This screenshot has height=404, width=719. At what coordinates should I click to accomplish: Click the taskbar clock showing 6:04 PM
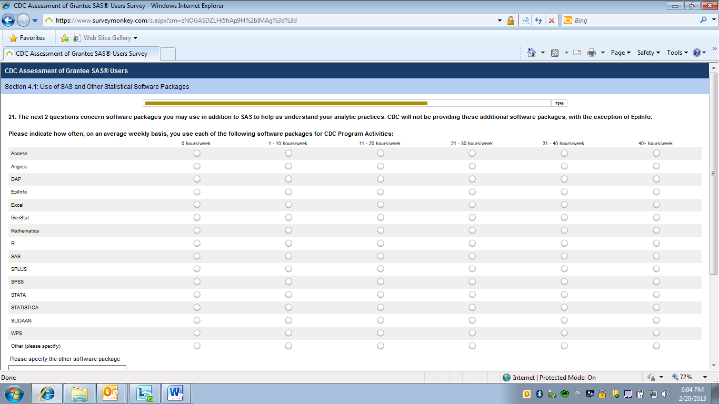click(x=692, y=394)
